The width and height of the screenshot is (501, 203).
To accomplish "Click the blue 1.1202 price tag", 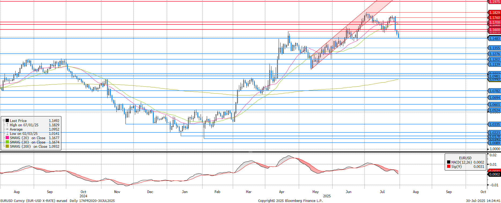I will [x=494, y=60].
